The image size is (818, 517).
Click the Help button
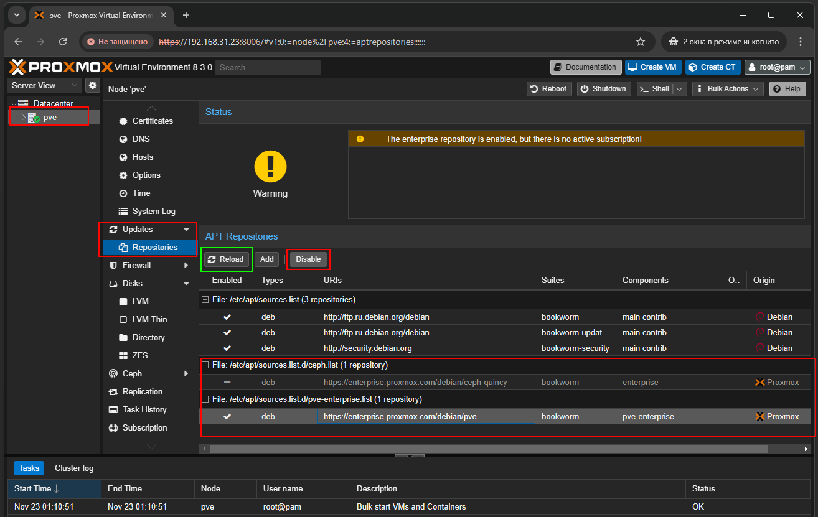tap(787, 89)
